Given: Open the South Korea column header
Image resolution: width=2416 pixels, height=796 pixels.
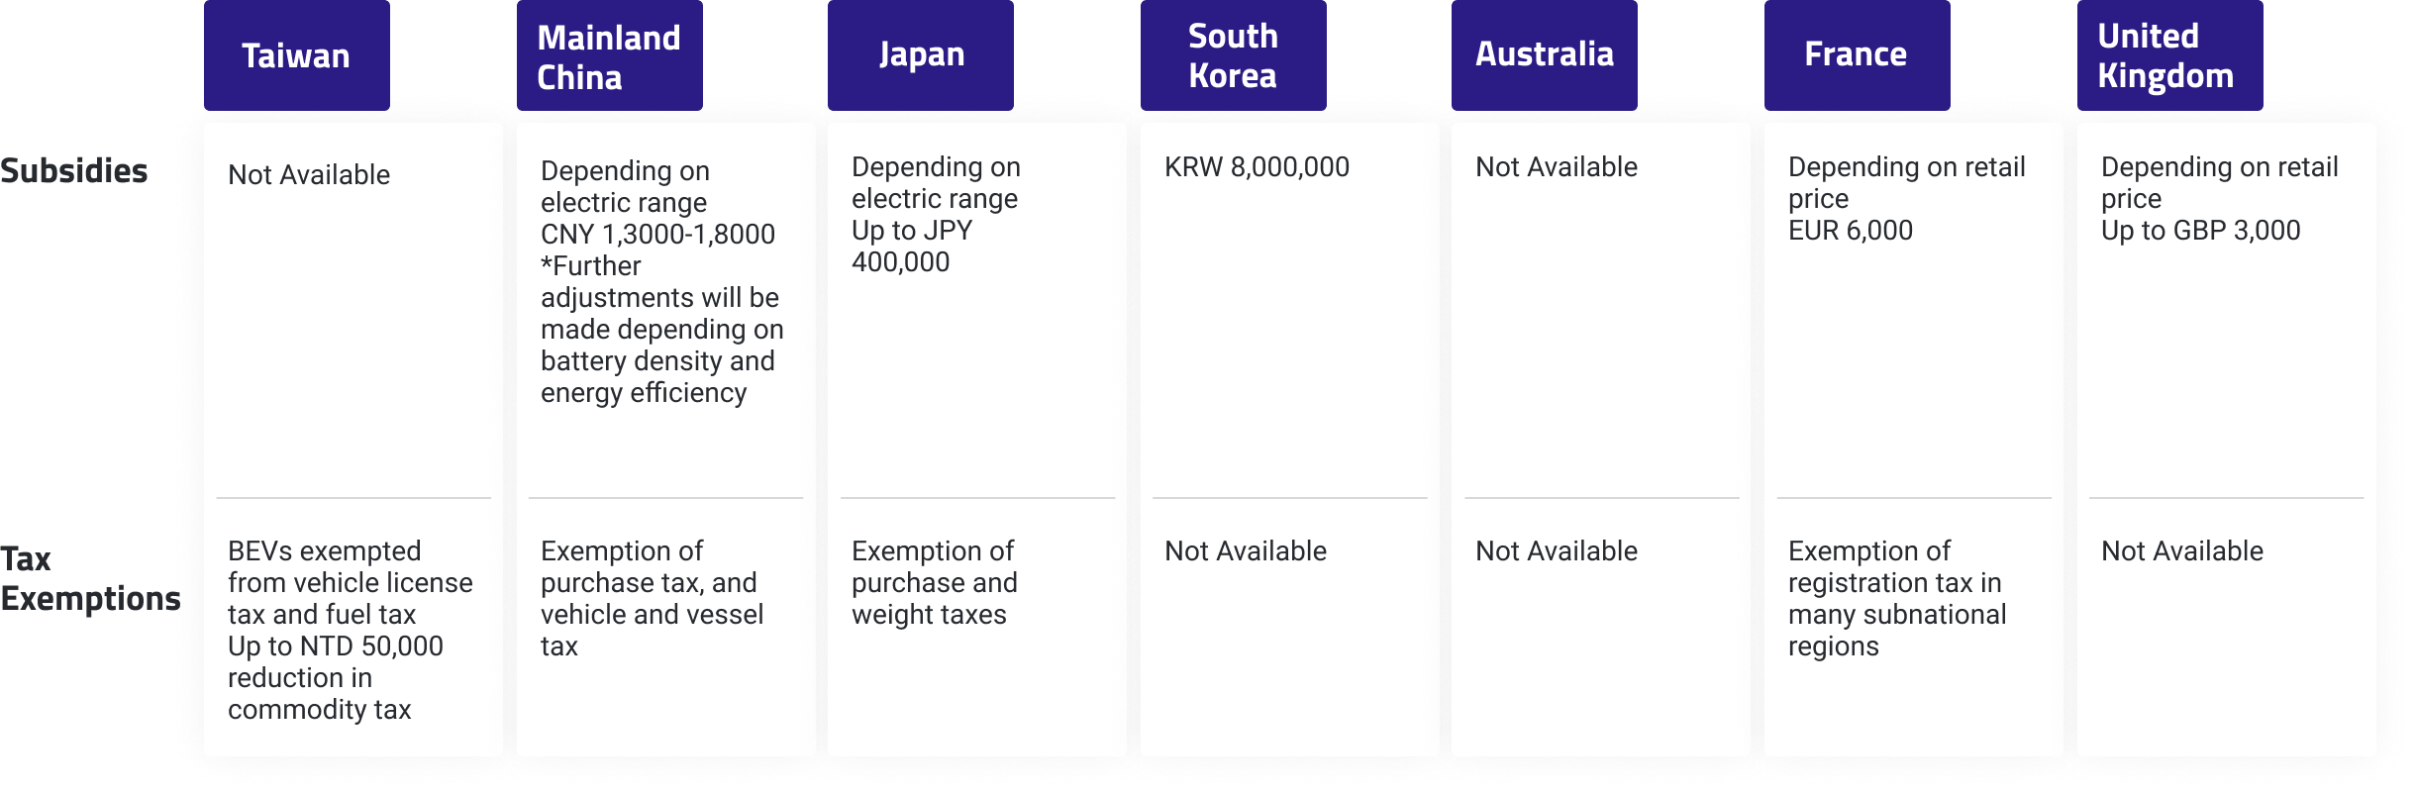Looking at the screenshot, I should coord(1234,55).
